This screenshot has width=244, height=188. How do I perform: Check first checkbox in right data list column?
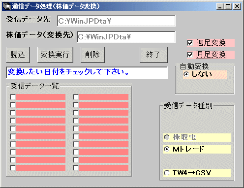pos(76,97)
